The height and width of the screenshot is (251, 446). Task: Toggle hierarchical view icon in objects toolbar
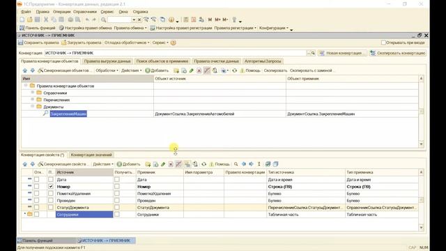pyautogui.click(x=207, y=70)
